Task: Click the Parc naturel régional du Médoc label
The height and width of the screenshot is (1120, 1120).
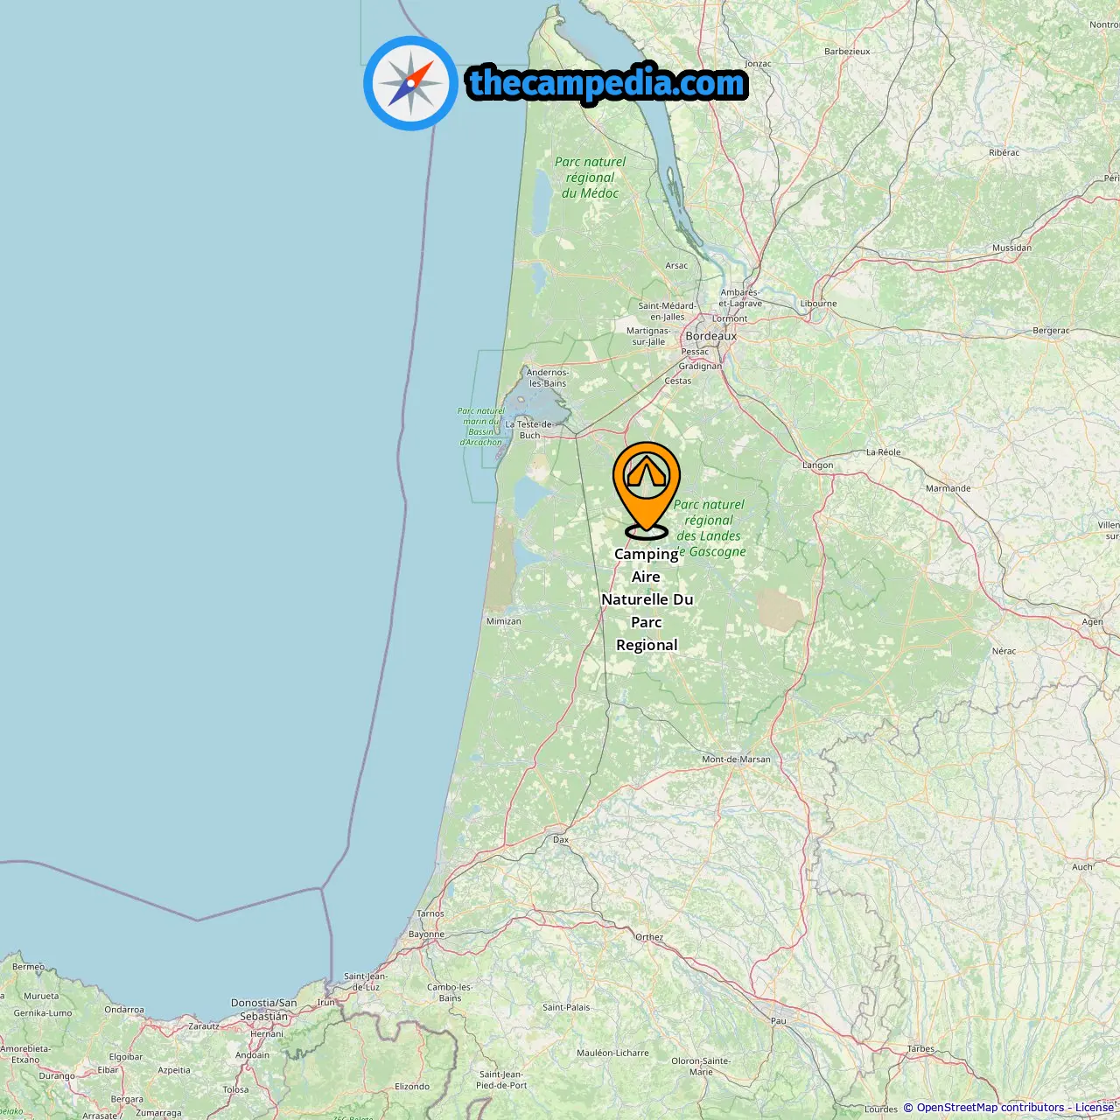Action: pyautogui.click(x=591, y=178)
